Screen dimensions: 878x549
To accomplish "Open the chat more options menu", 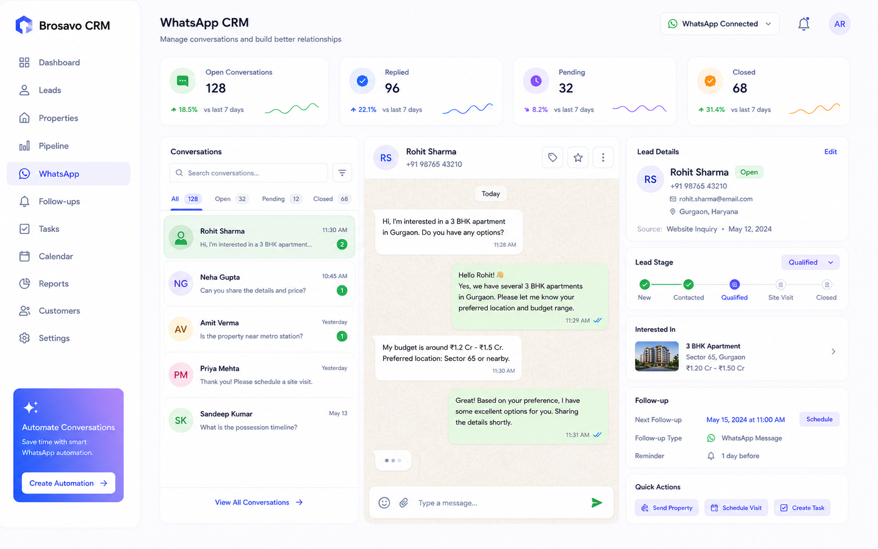I will [x=603, y=158].
